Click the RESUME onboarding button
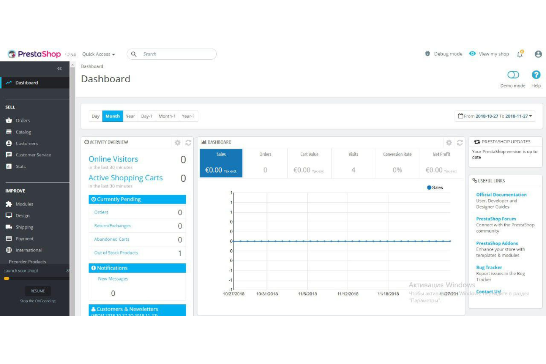Image resolution: width=546 pixels, height=364 pixels. [x=38, y=291]
